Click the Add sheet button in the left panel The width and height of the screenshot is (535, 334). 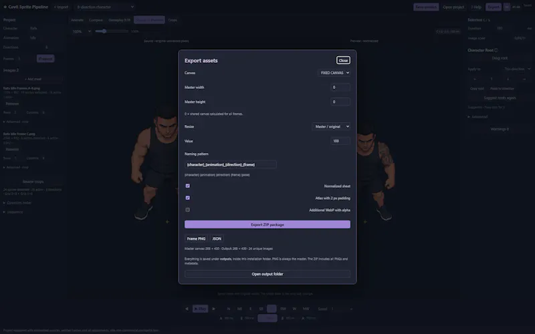pos(33,79)
